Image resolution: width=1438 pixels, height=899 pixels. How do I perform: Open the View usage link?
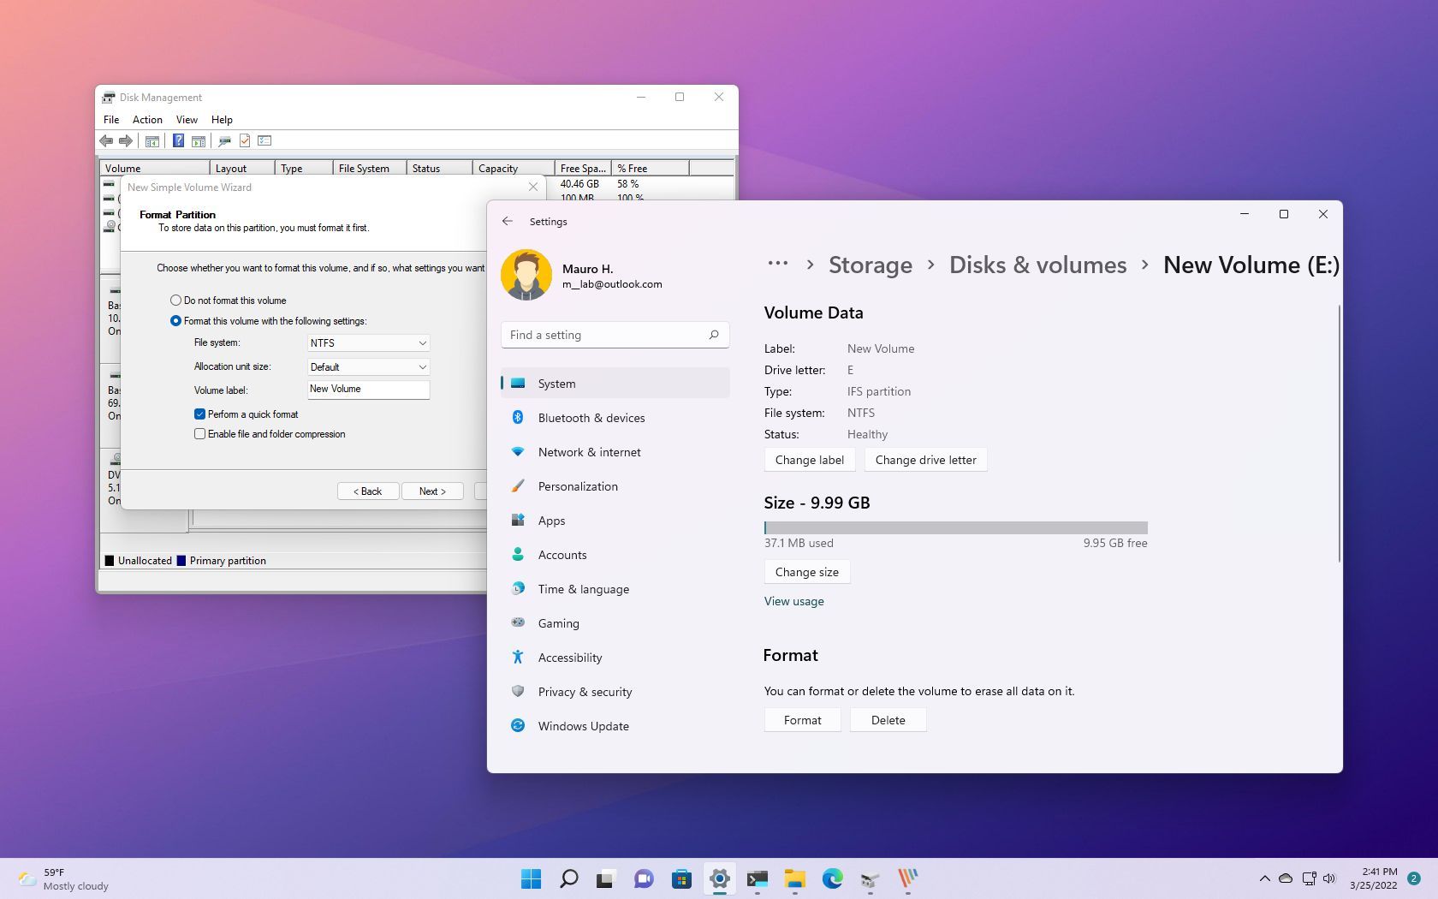793,601
